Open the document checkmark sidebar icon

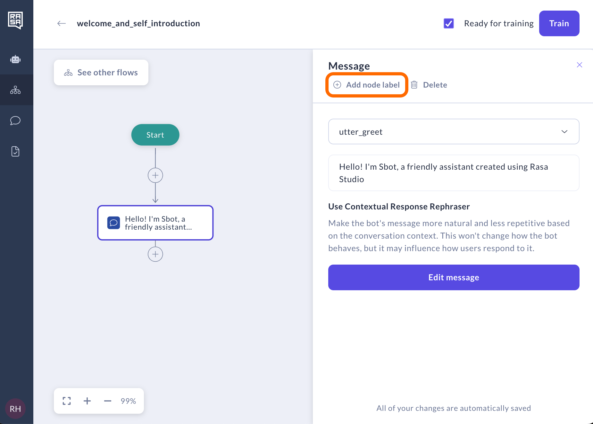(x=15, y=151)
